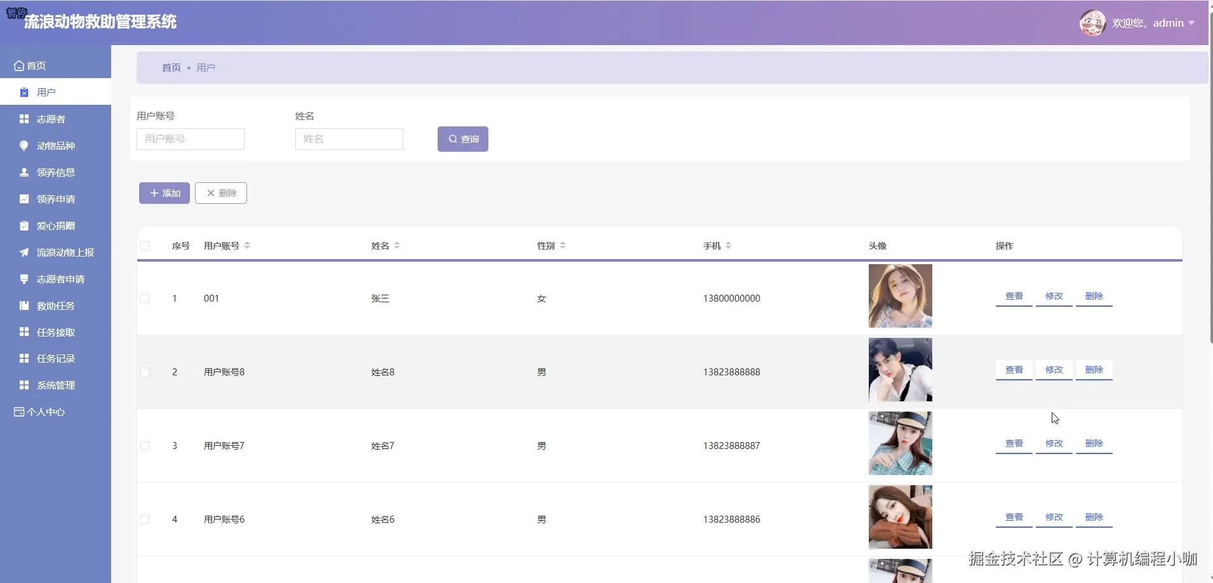Click the 用户 sidebar icon
1213x583 pixels.
24,93
